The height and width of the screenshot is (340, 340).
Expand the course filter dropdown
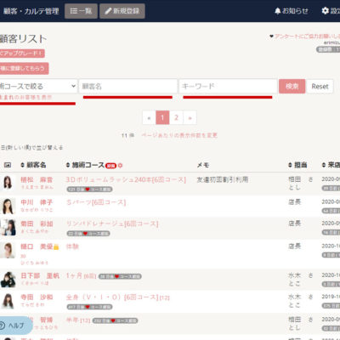click(x=38, y=86)
